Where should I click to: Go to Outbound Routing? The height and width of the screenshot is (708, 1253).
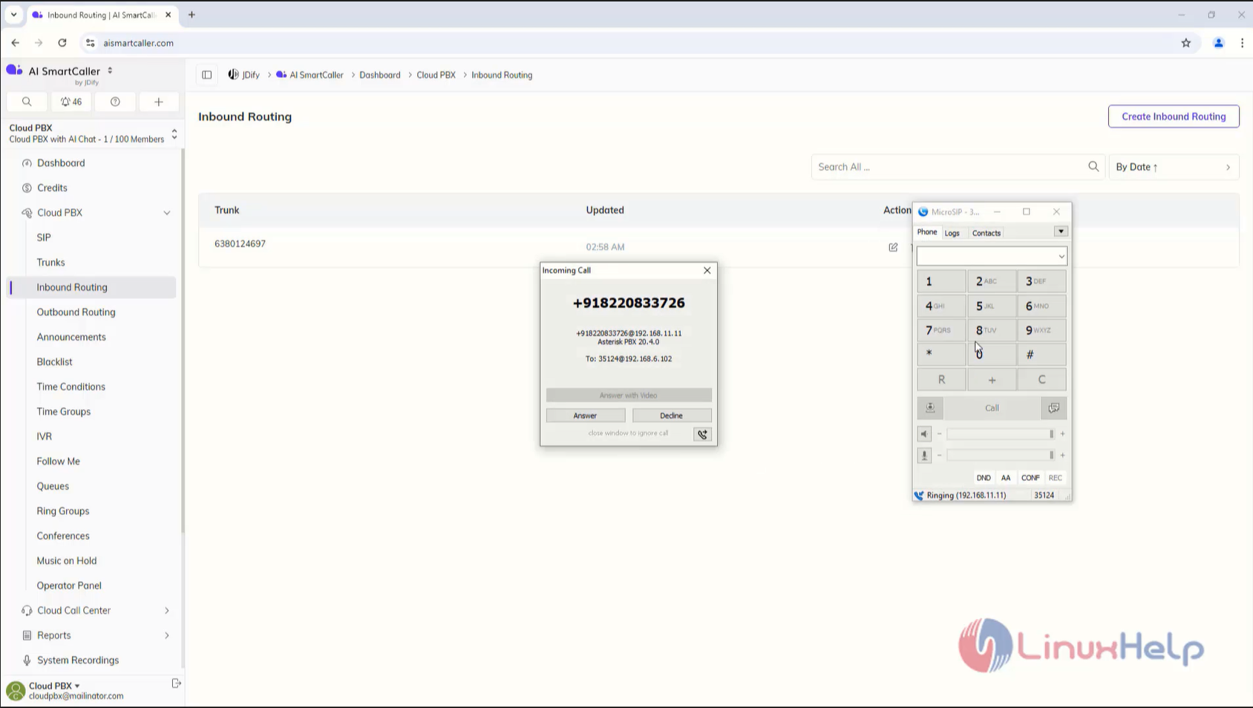coord(76,312)
